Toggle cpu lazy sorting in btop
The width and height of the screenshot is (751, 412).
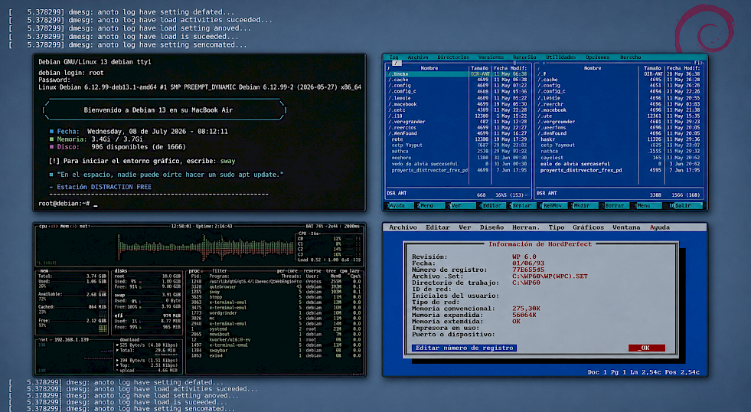pyautogui.click(x=349, y=270)
